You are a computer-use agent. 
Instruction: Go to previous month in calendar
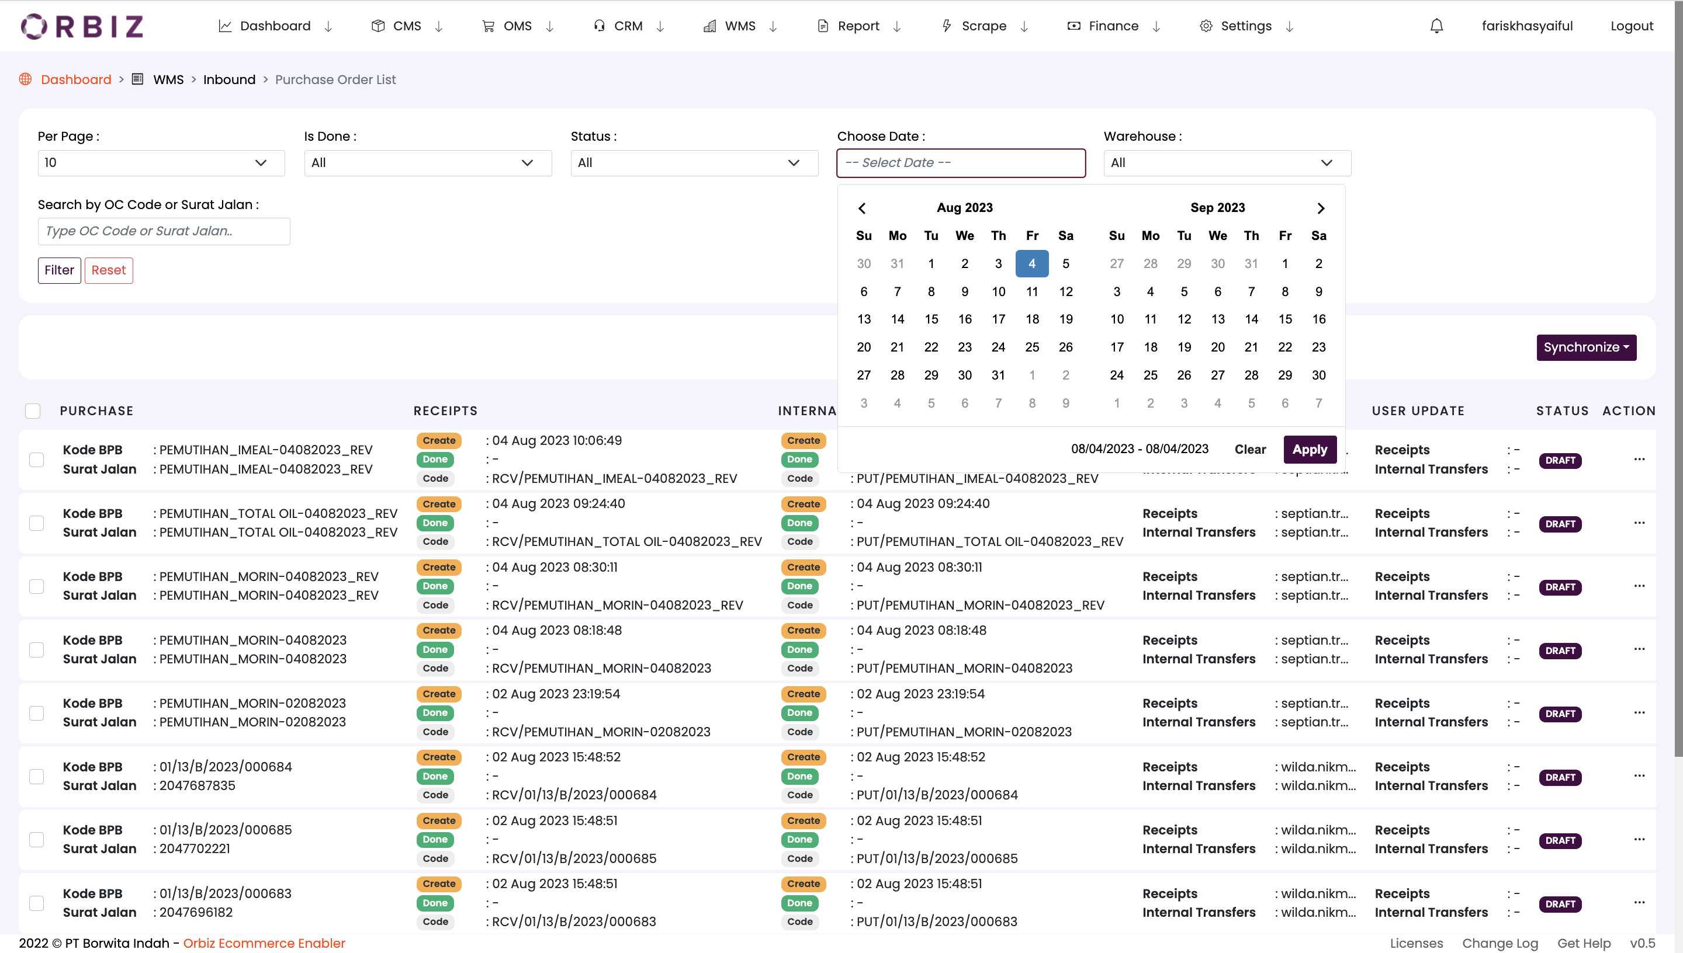[x=863, y=208]
